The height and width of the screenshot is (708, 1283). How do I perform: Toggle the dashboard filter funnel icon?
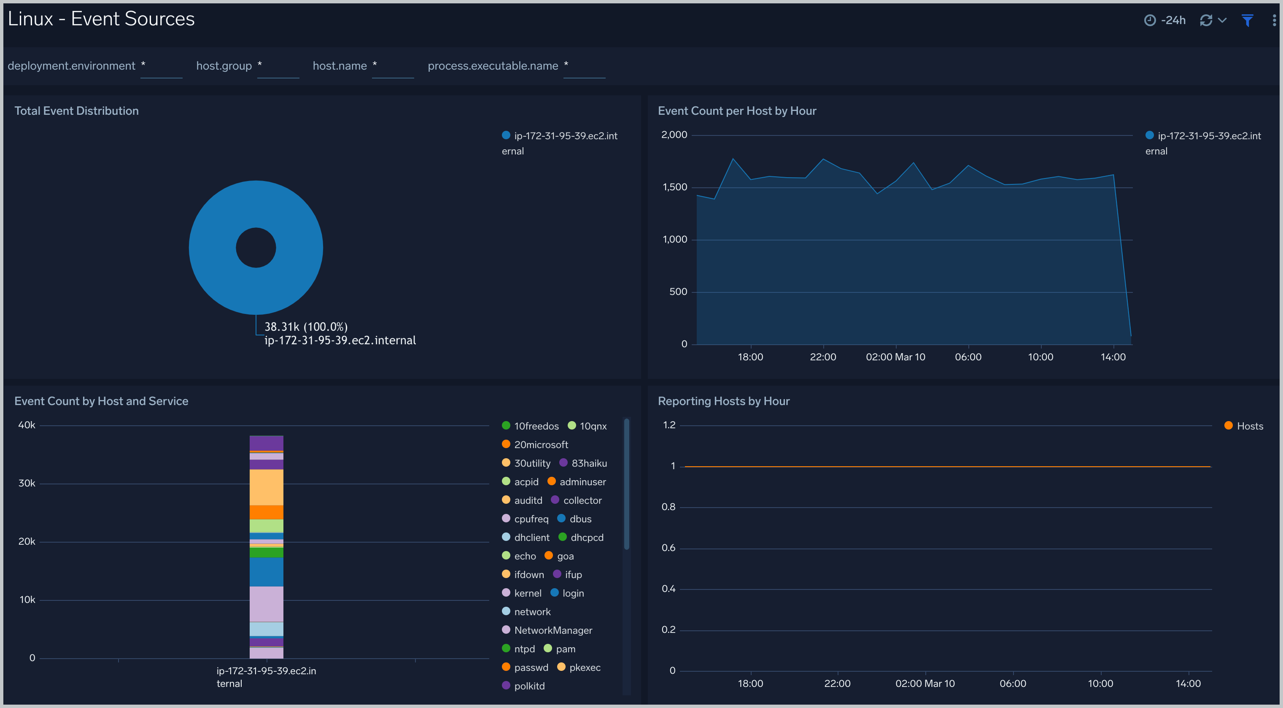click(x=1247, y=20)
